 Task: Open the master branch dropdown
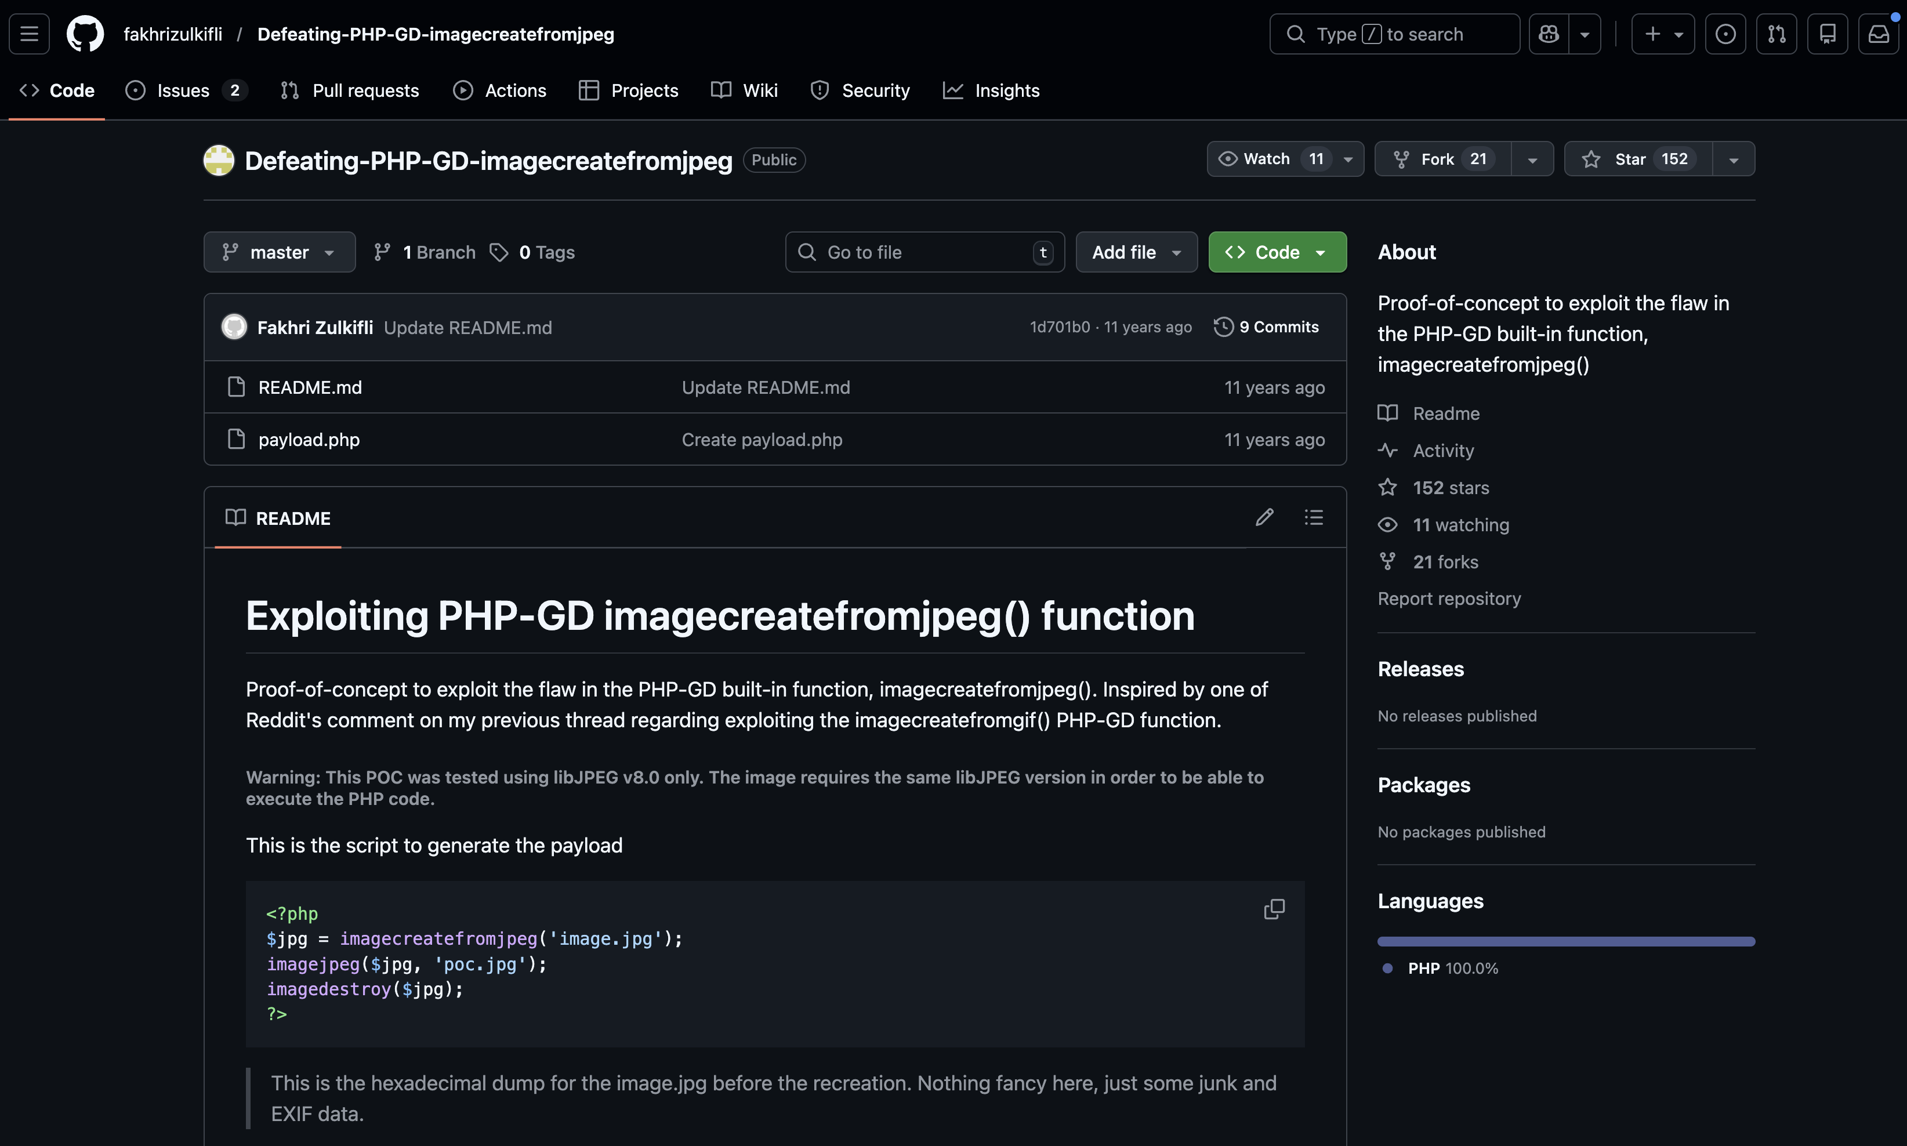279,252
